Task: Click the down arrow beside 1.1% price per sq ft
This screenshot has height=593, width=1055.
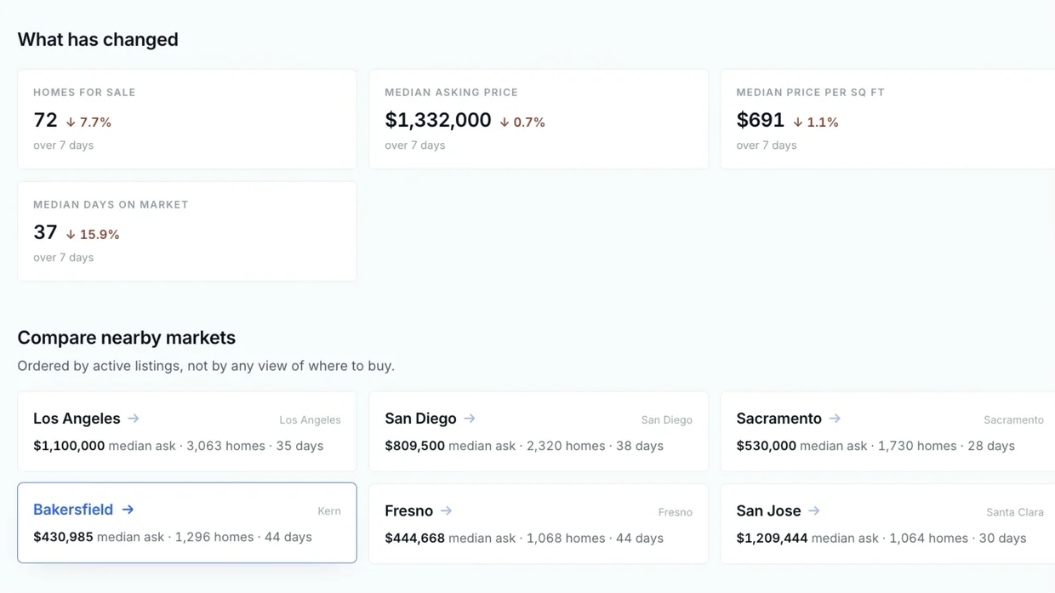Action: coord(798,123)
